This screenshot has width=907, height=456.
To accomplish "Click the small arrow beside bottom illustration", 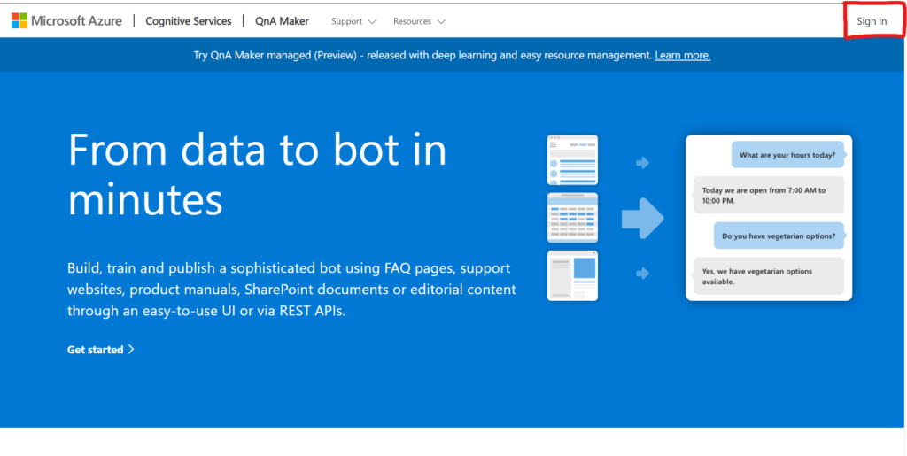I will 643,274.
